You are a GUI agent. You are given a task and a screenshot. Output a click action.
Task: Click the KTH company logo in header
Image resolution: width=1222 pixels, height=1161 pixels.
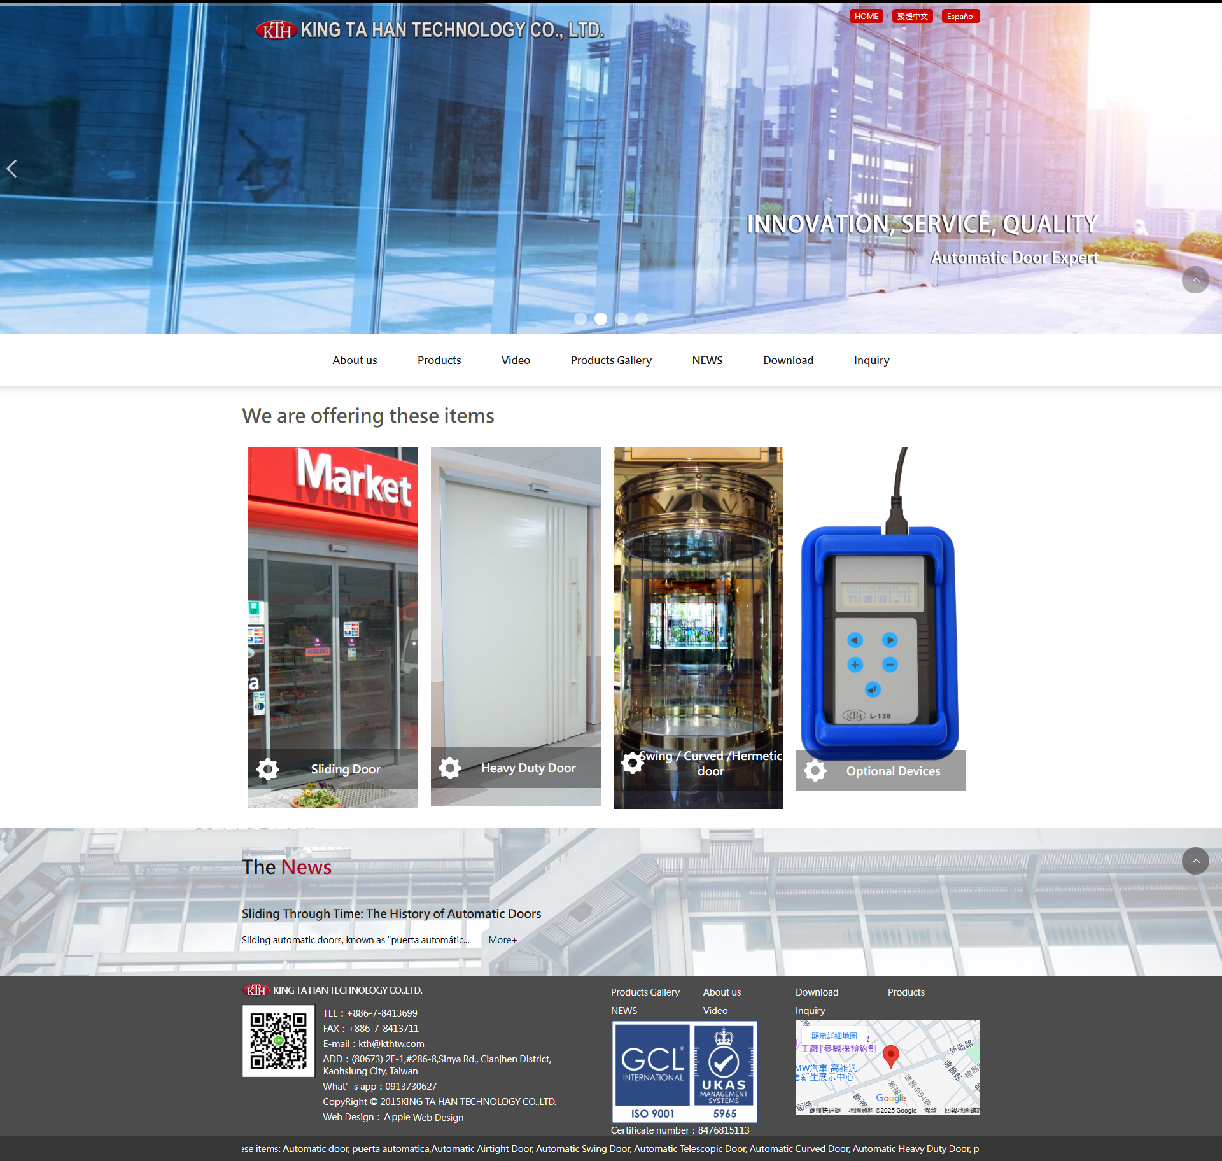click(x=276, y=30)
